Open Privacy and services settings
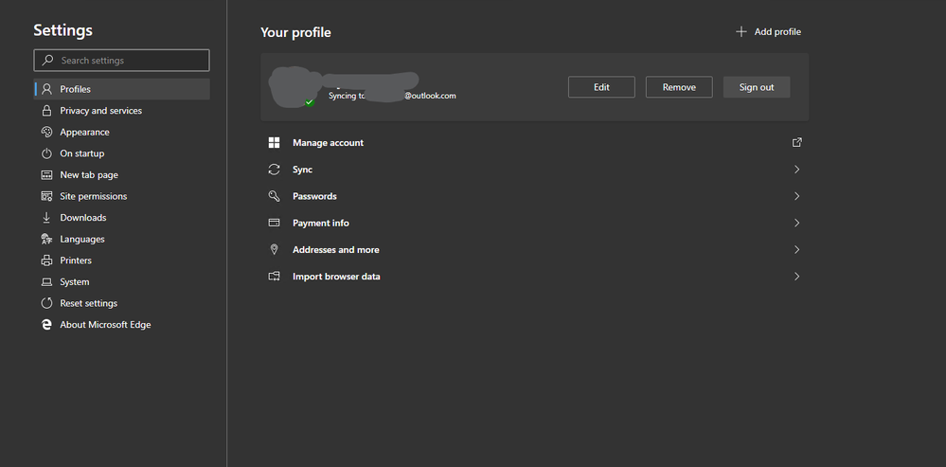 122,111
